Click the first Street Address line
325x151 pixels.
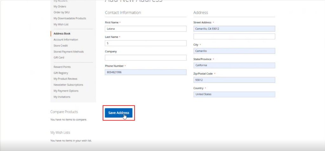234,29
